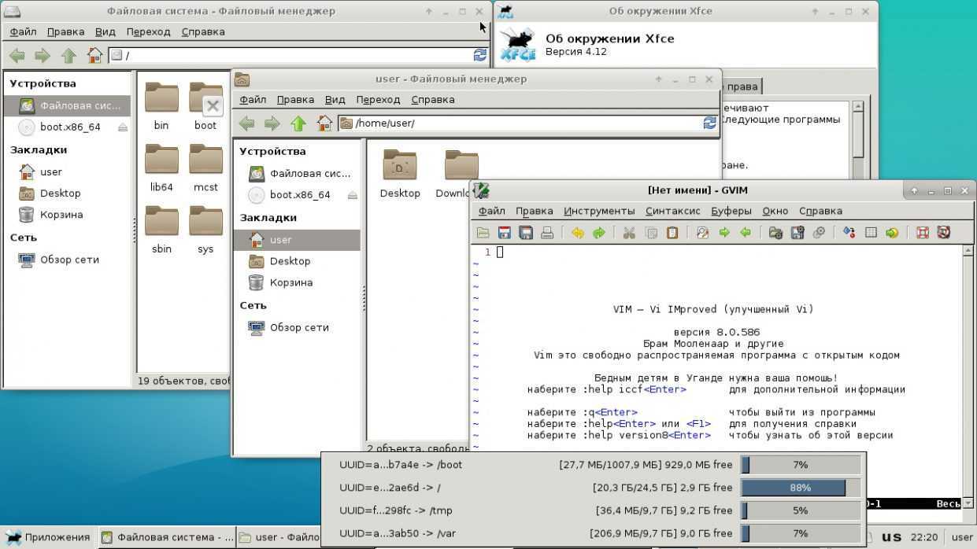Viewport: 977px width, 549px height.
Task: Open Переход menu in user file manager
Action: click(x=378, y=100)
